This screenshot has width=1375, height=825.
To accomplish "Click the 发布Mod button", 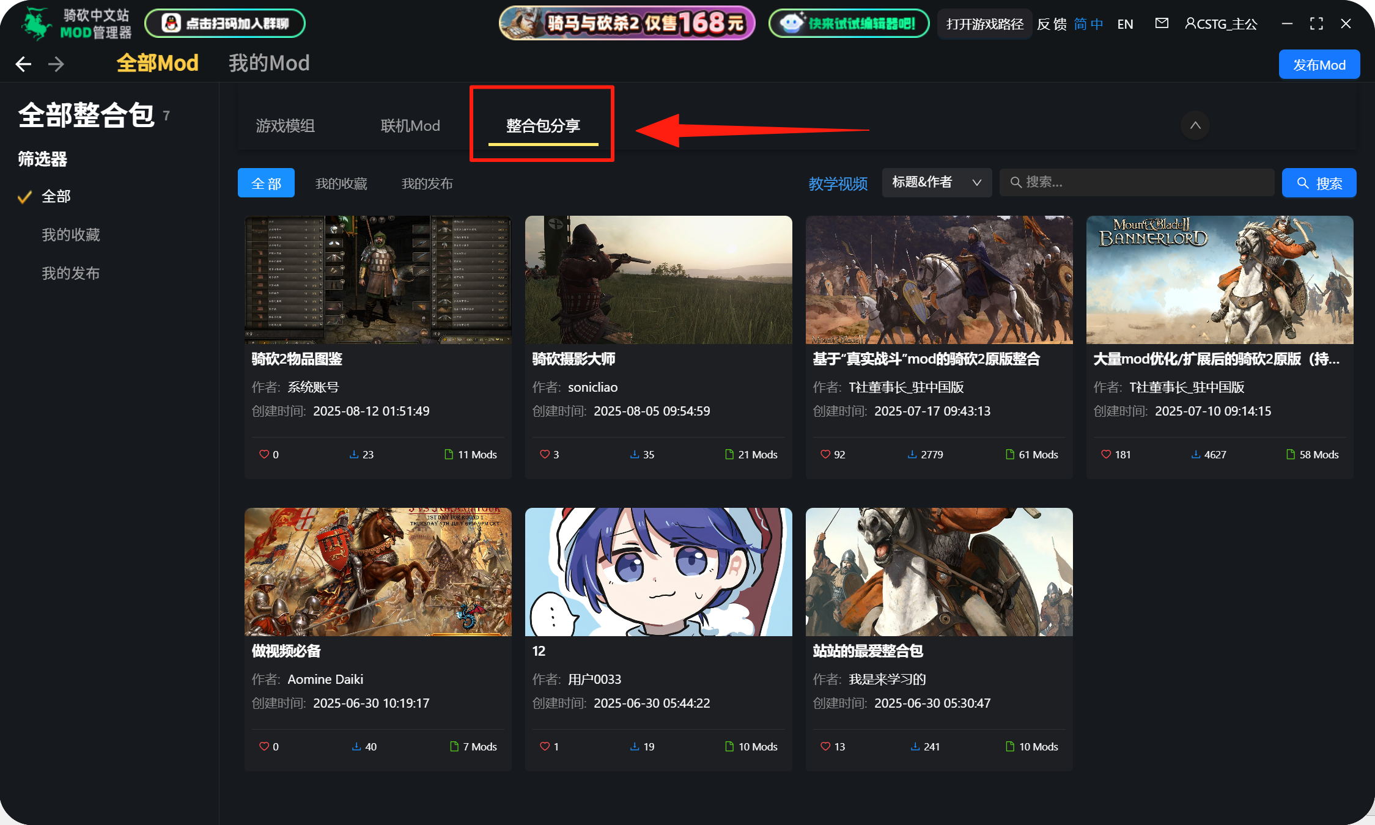I will [x=1319, y=65].
